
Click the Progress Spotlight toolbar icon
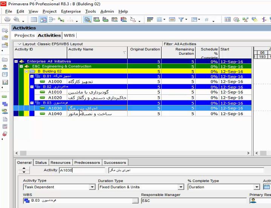point(254,20)
